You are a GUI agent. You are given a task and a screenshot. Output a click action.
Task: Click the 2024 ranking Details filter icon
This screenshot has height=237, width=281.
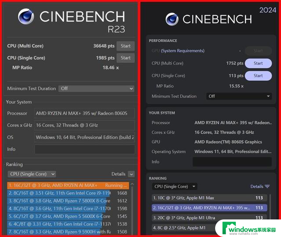pos(267,187)
